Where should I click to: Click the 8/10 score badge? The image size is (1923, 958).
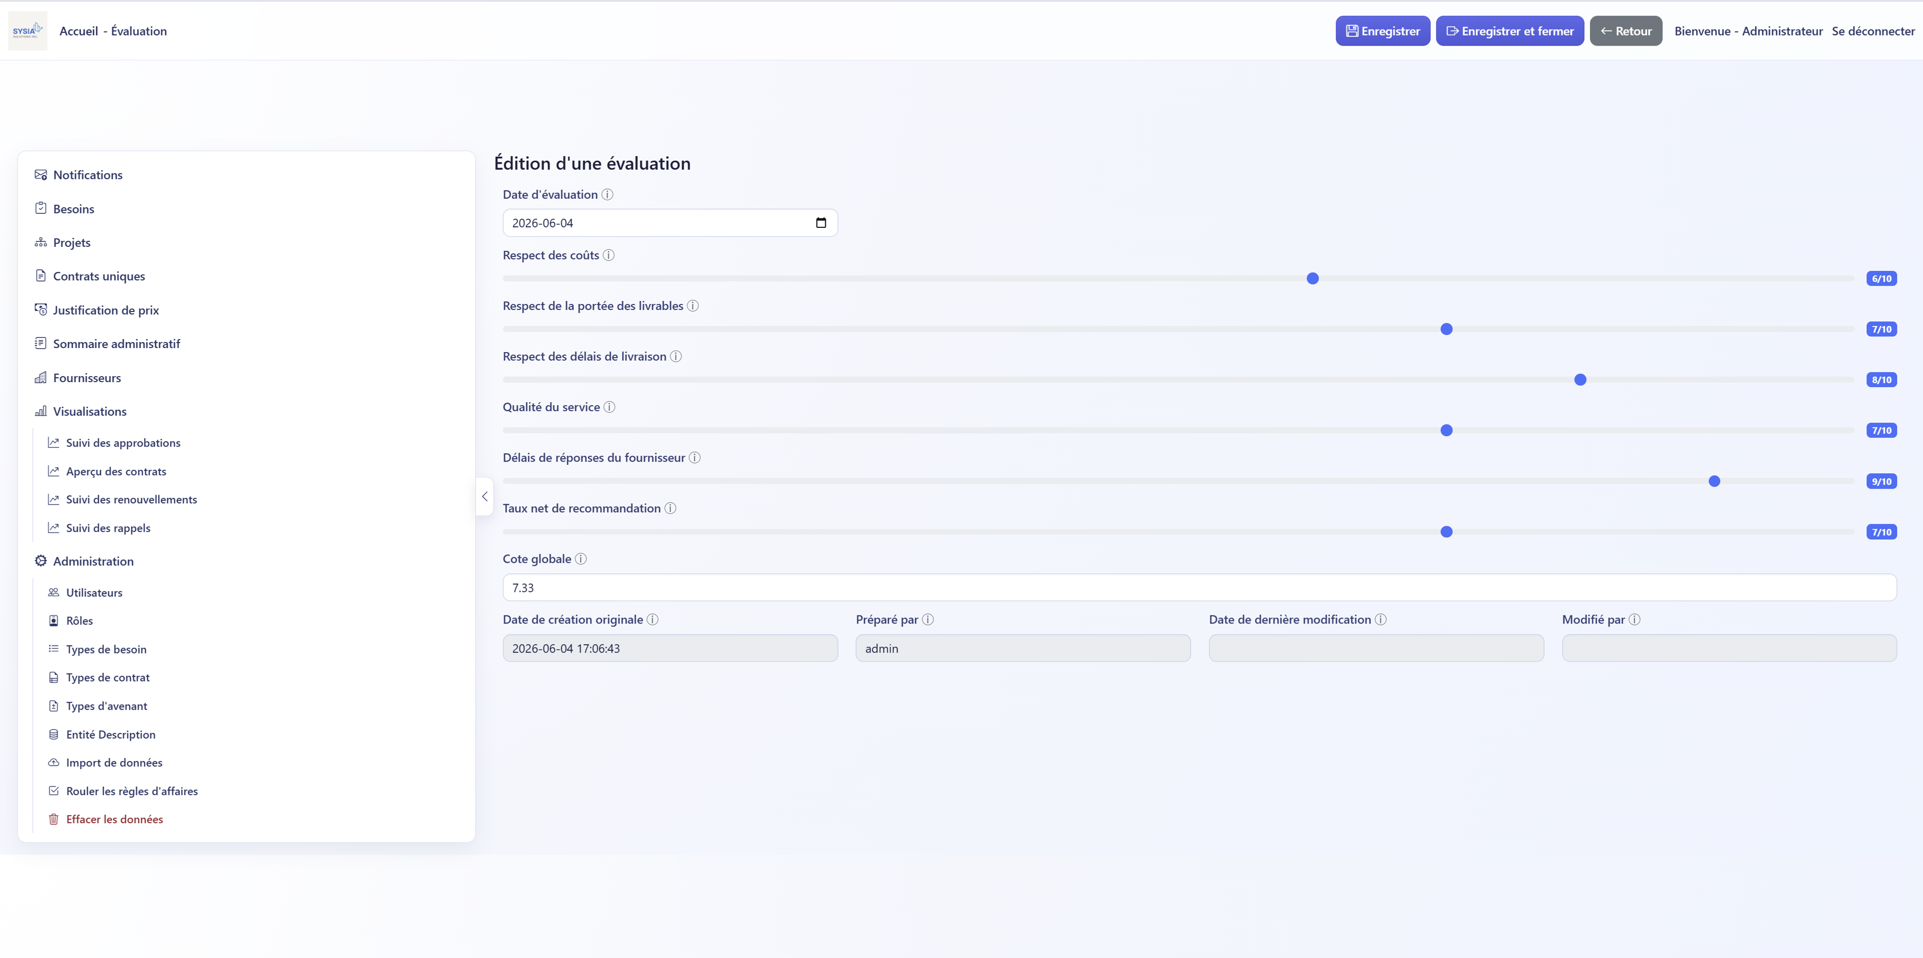(x=1881, y=380)
